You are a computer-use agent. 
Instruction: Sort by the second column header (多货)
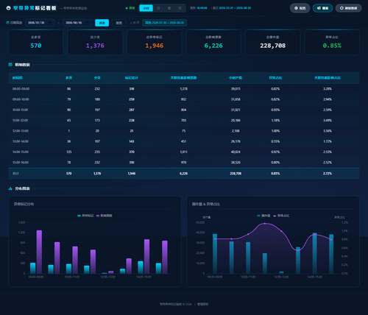tap(69, 78)
